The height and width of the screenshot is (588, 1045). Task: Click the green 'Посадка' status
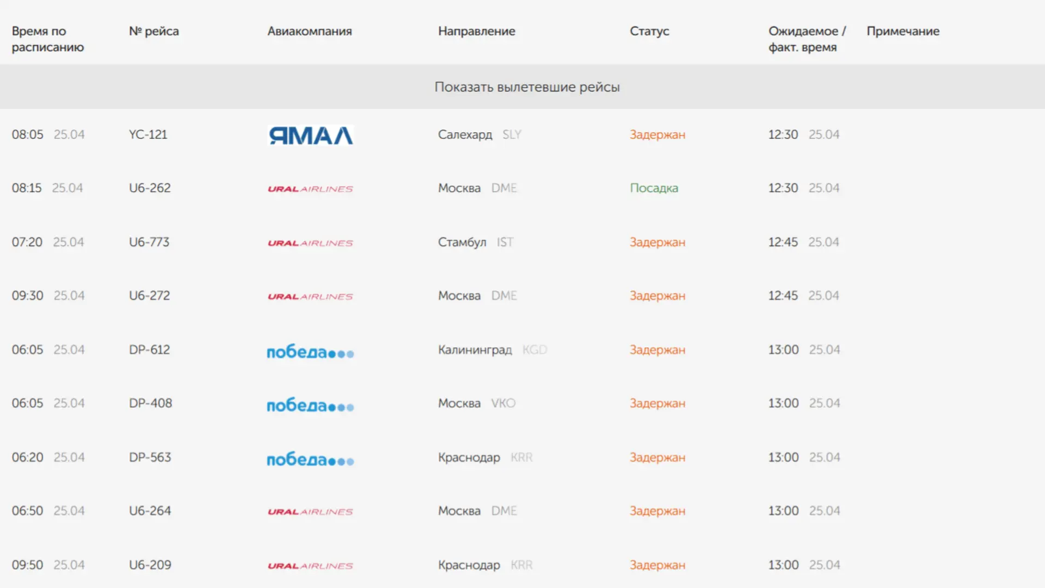[x=654, y=188]
